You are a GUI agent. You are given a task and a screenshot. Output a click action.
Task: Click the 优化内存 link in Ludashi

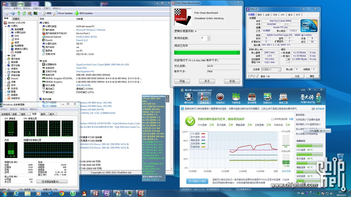click(x=286, y=171)
